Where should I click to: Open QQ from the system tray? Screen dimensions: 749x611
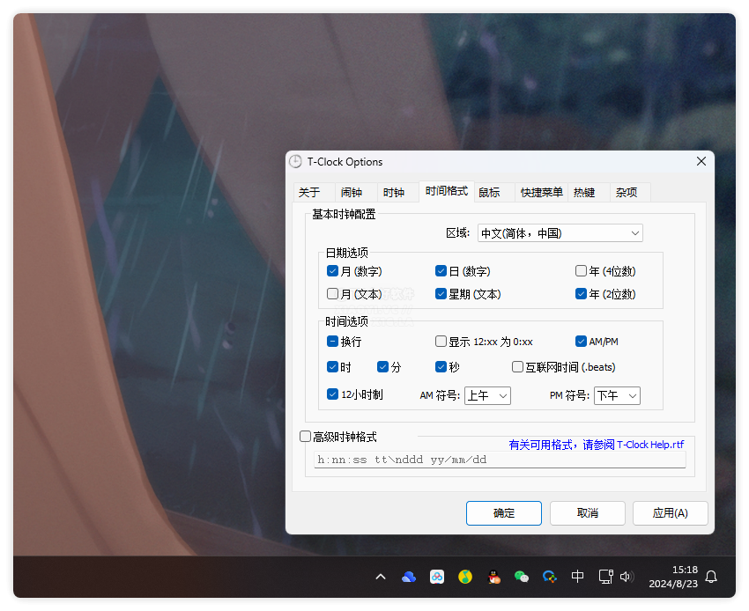493,577
